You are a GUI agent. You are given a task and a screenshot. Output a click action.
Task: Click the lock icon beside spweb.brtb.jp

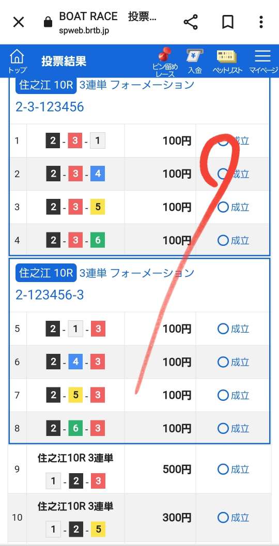pyautogui.click(x=48, y=23)
